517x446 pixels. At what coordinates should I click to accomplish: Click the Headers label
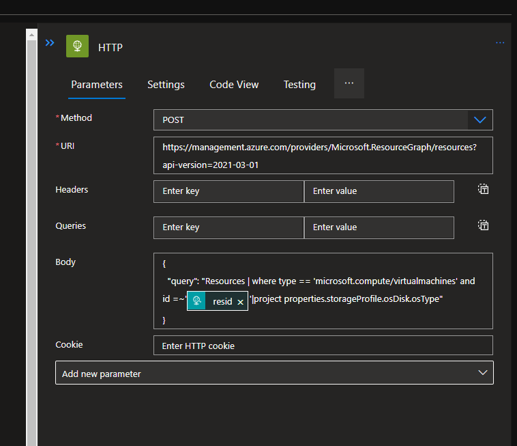72,189
